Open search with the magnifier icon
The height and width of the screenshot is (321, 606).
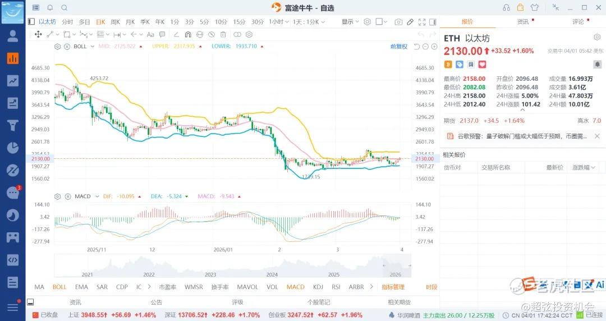click(x=64, y=8)
